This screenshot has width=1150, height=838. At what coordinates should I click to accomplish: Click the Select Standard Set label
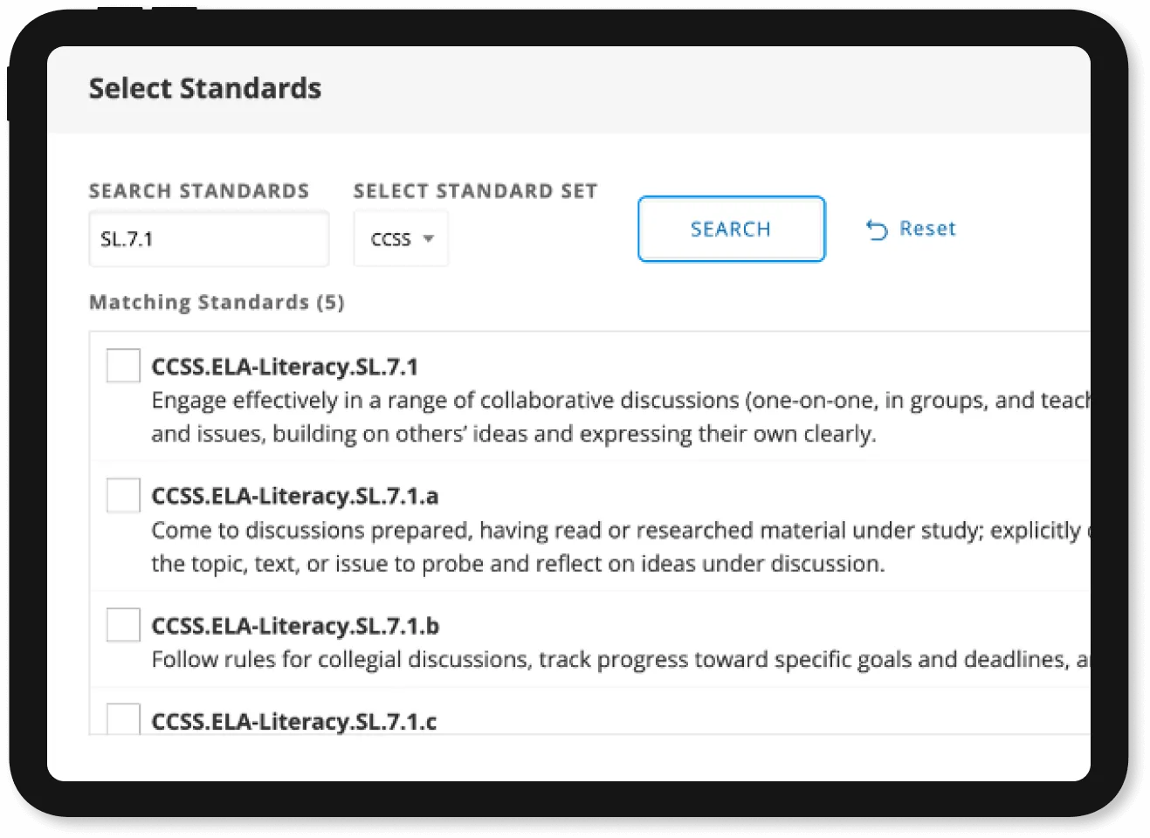tap(475, 191)
